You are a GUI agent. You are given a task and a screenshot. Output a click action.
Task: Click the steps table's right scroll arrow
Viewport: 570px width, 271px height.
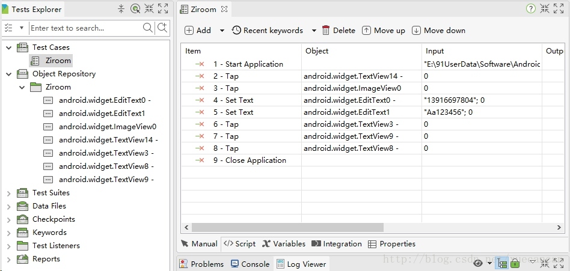coord(559,227)
